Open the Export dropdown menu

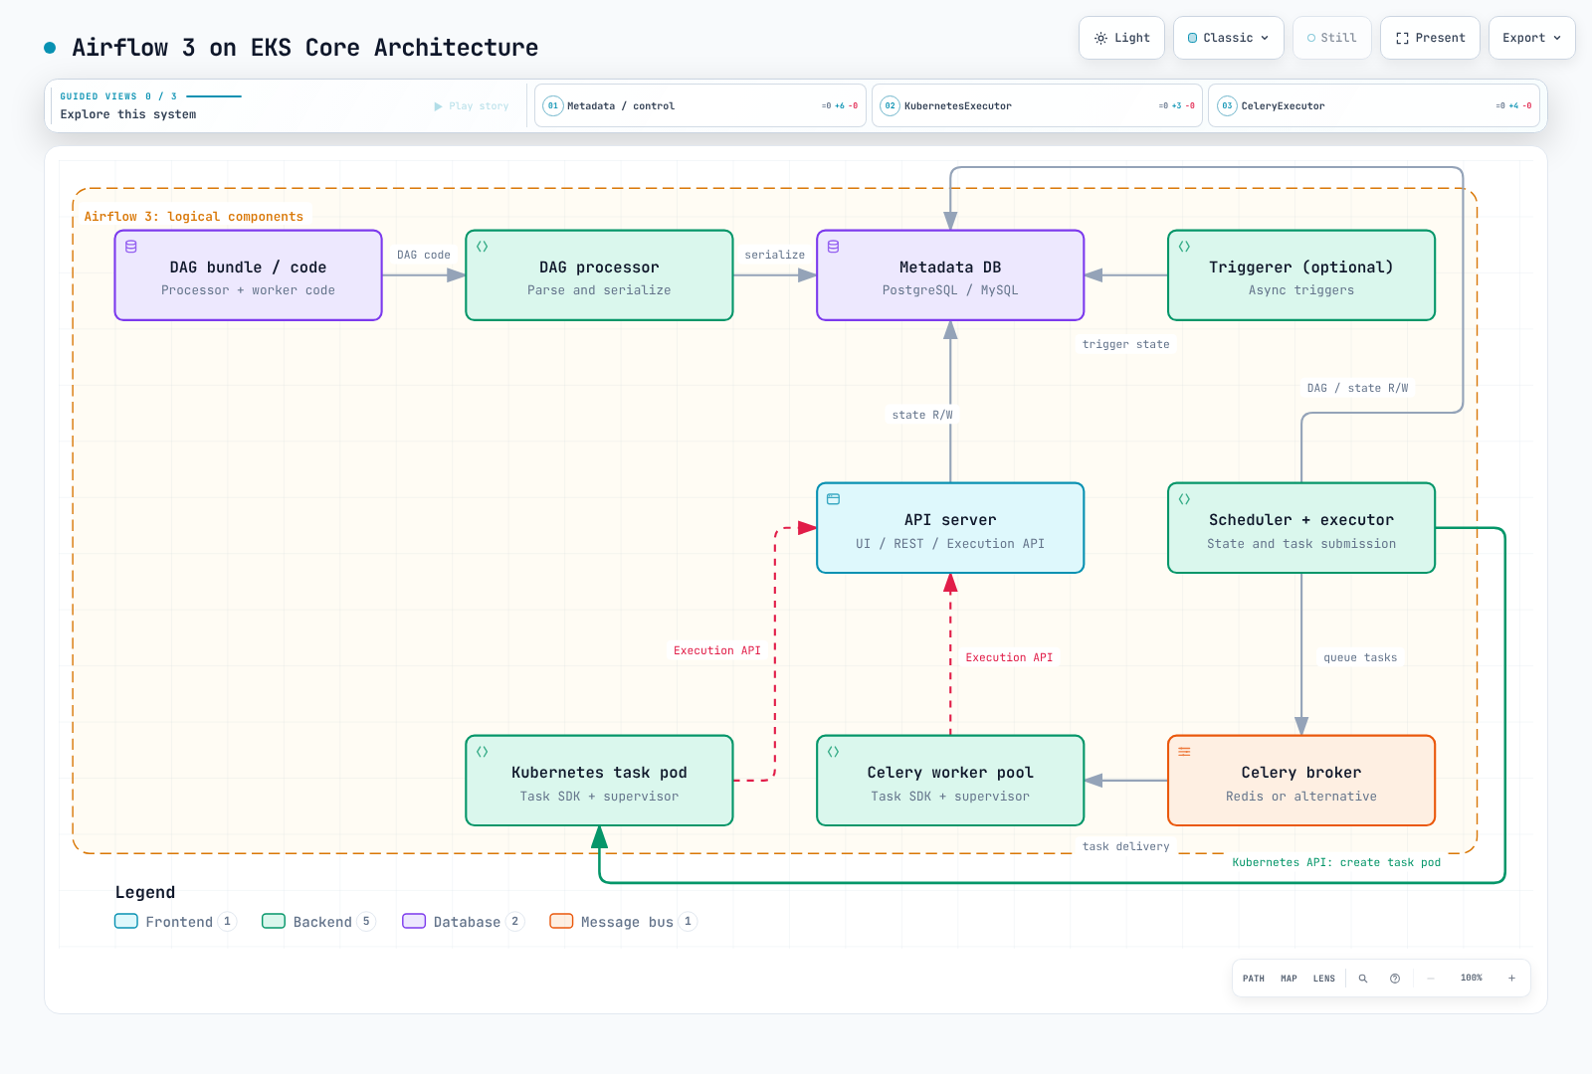[1531, 38]
